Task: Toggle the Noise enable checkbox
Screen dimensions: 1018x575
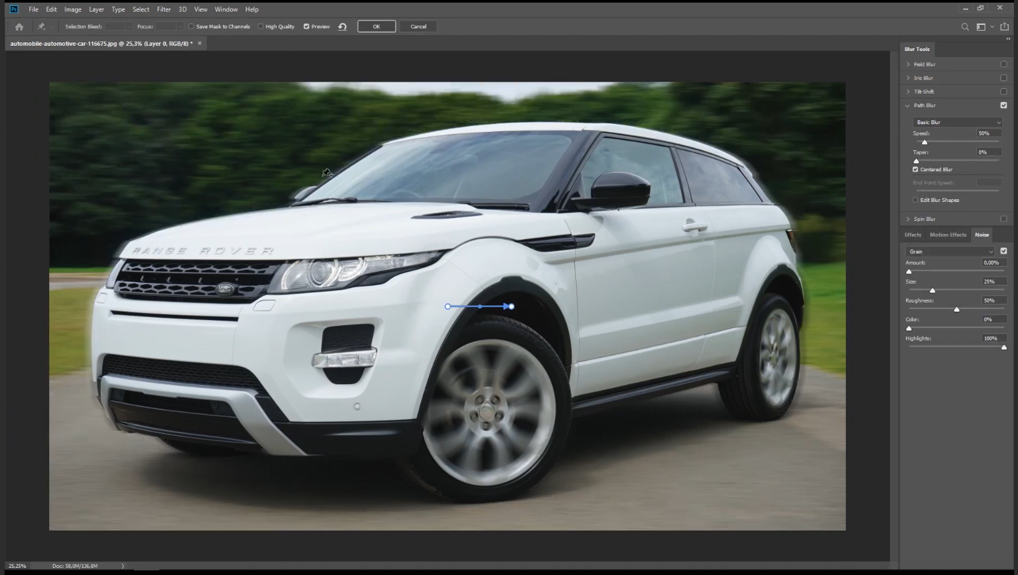Action: pos(1004,251)
